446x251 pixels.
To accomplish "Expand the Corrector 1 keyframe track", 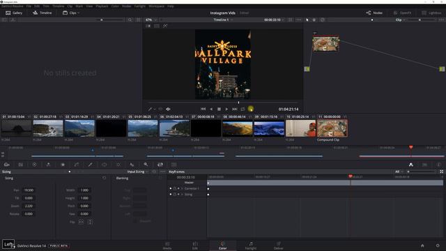I will point(182,188).
